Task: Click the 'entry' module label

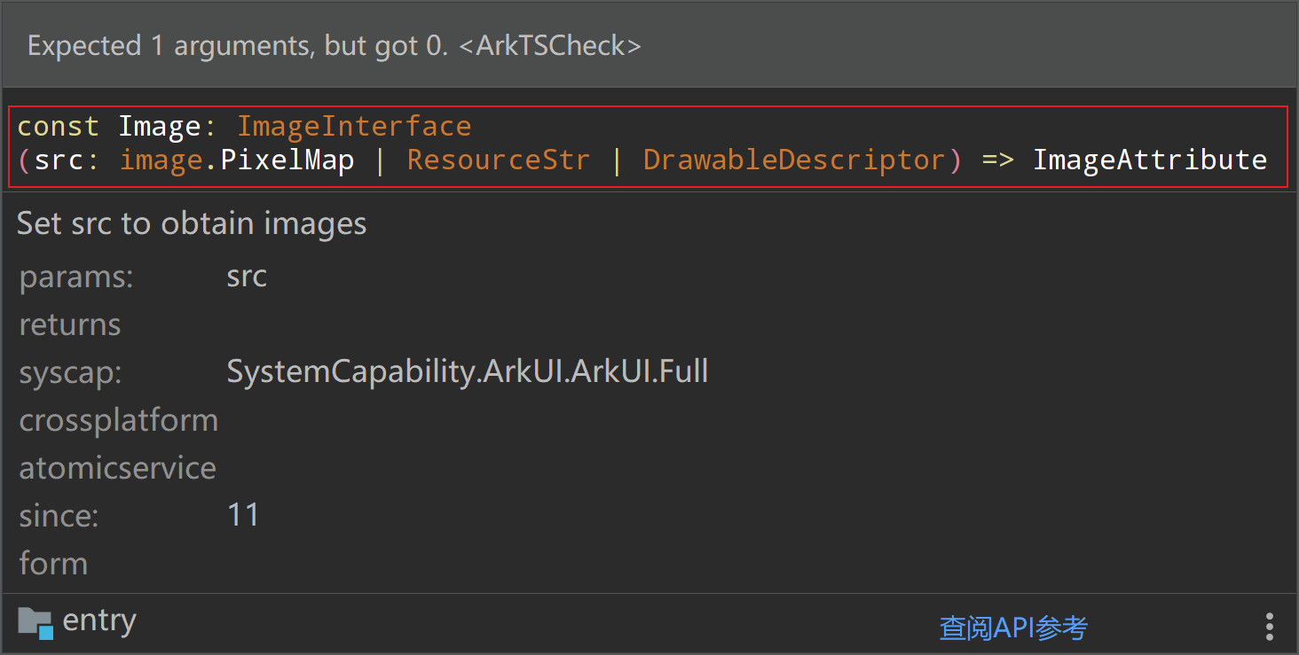Action: click(x=99, y=620)
